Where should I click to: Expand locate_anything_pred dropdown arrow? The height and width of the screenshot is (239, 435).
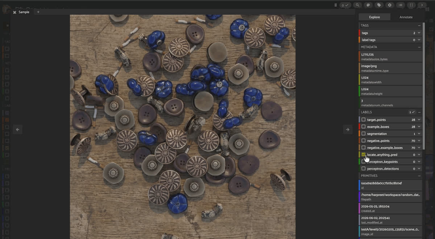pyautogui.click(x=419, y=155)
